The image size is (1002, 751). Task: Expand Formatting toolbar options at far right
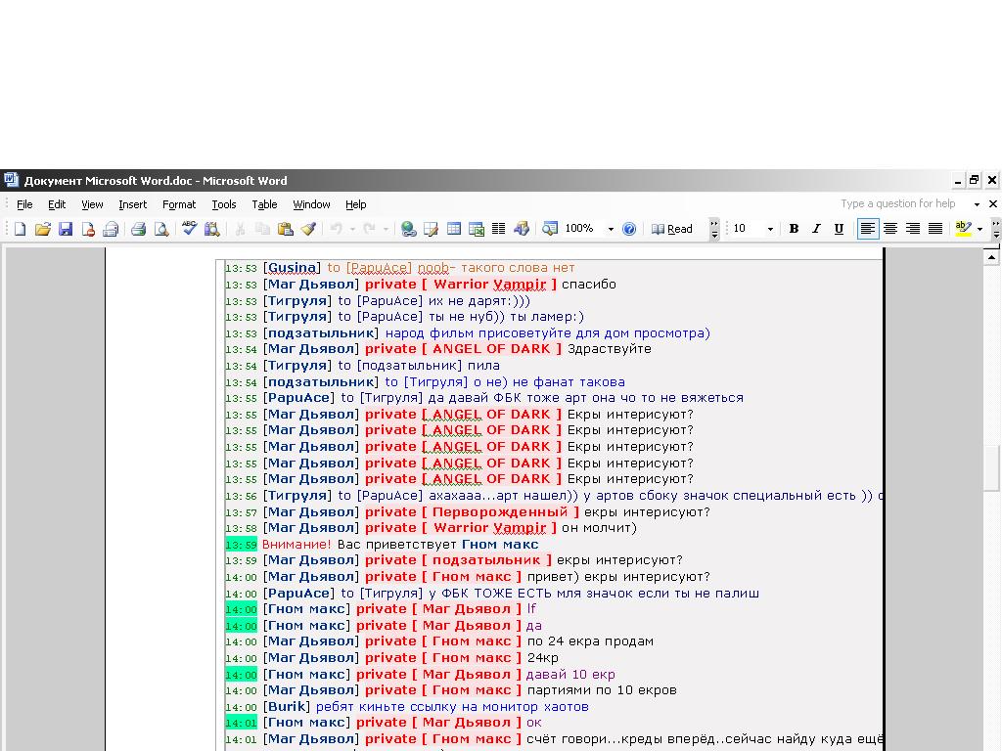pos(995,229)
